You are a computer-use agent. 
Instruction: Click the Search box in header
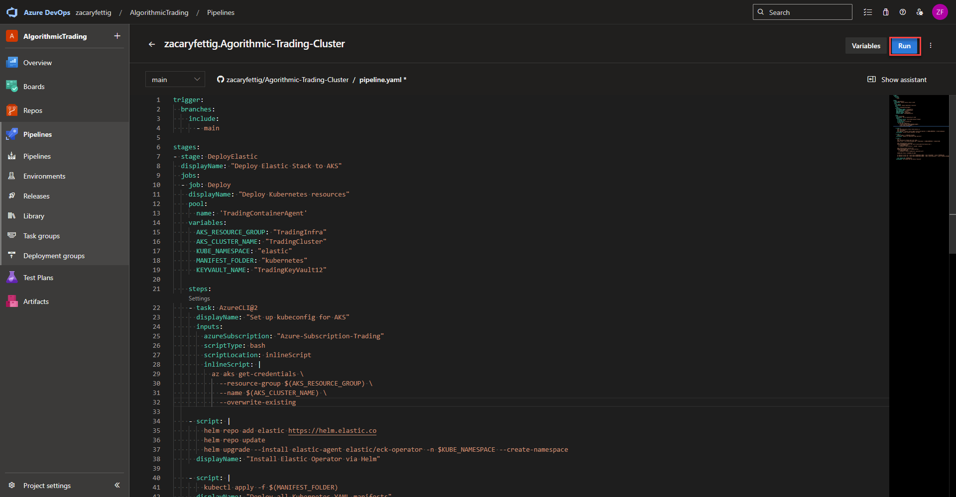[x=803, y=12]
